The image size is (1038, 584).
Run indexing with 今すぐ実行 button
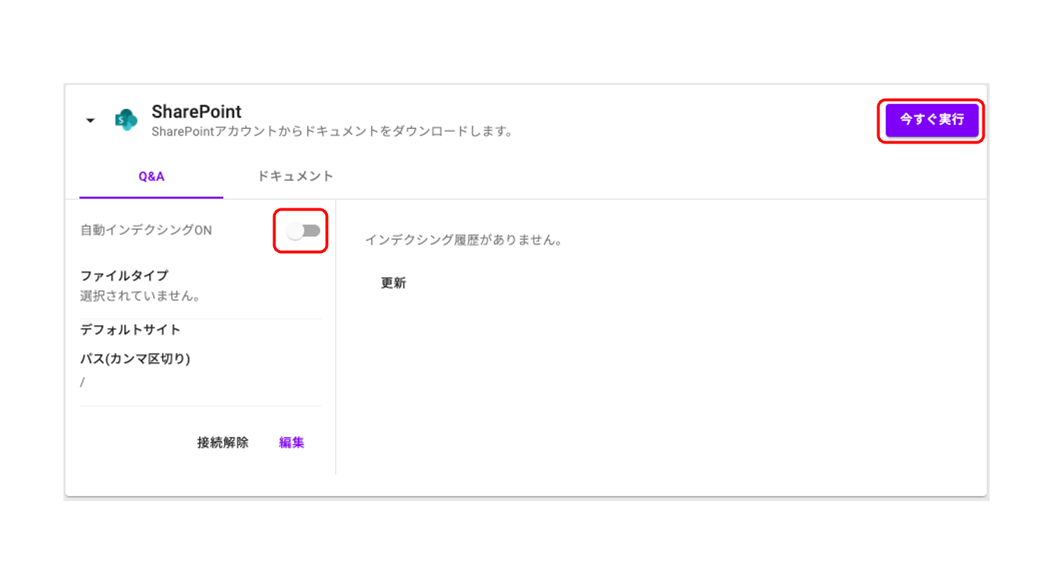coord(931,120)
